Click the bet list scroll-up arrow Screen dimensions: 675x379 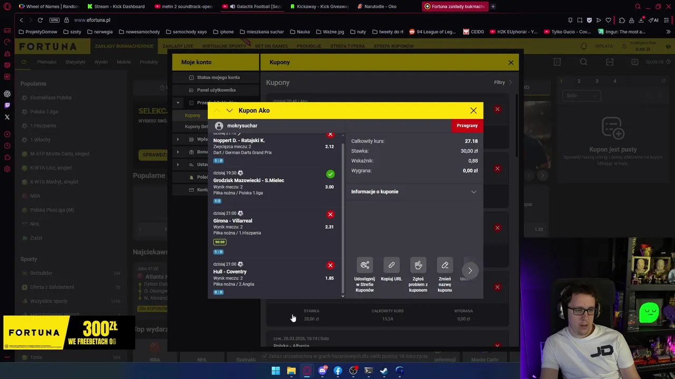343,135
